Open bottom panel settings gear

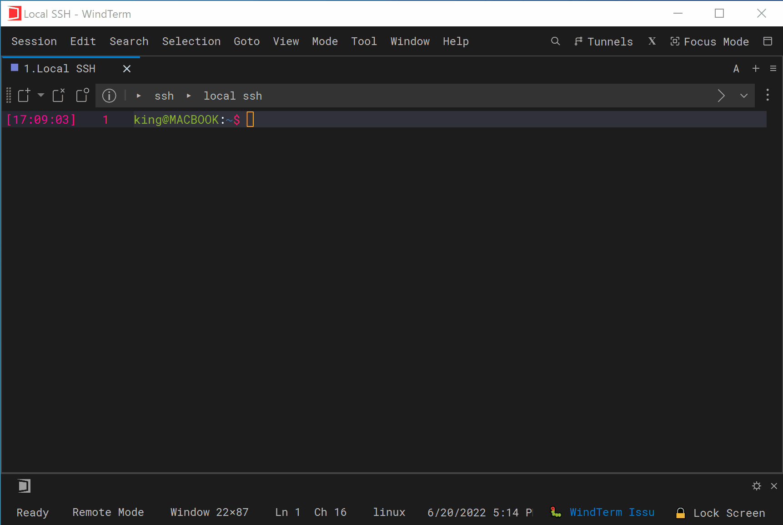(757, 486)
